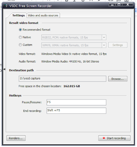Click the destination path field D:\vscd capture
The image size is (137, 147).
pos(63,79)
